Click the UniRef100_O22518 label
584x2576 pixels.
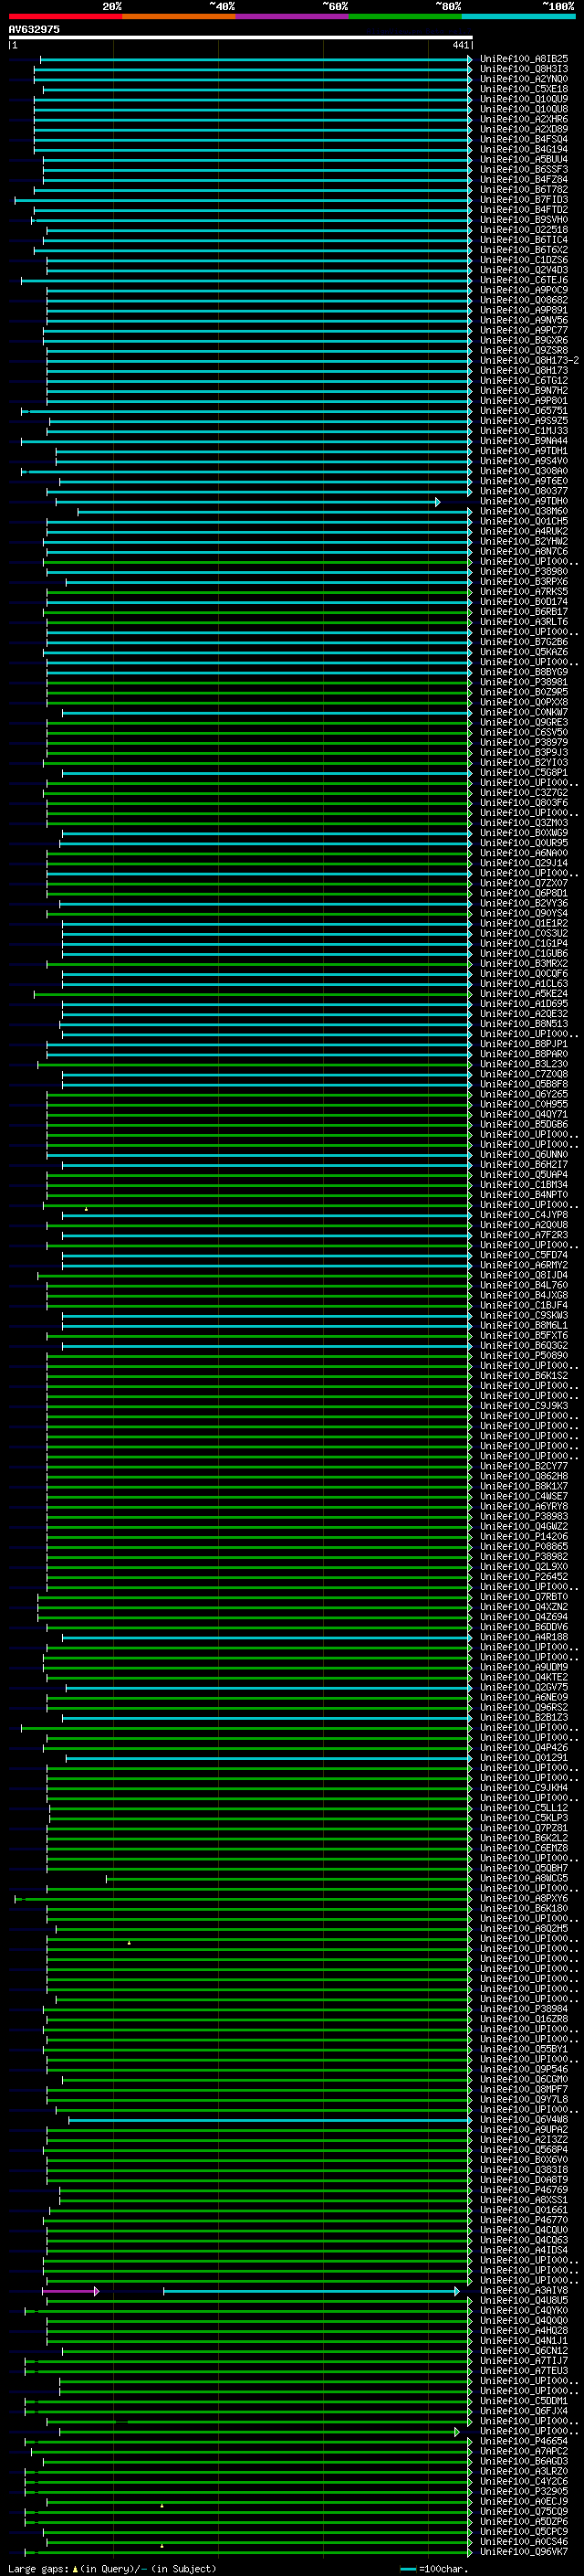[x=523, y=230]
